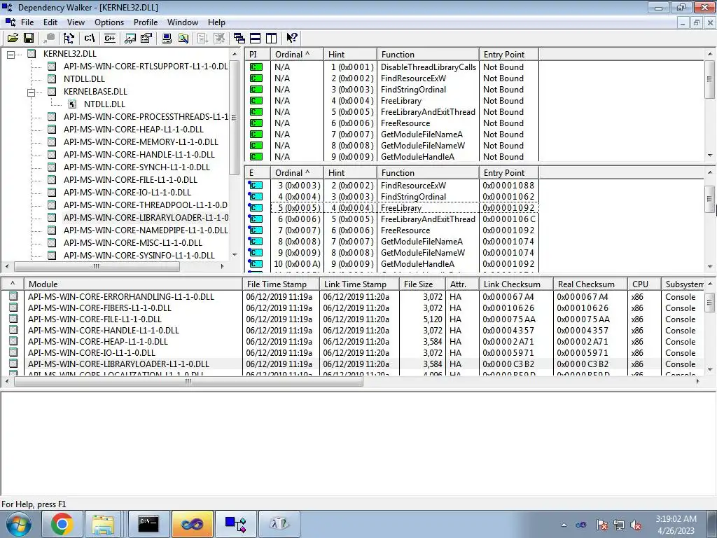This screenshot has width=717, height=538.
Task: Select API-MS-WIN-CORE-MISC-L1-1-0.DLL tree item
Action: (x=132, y=242)
